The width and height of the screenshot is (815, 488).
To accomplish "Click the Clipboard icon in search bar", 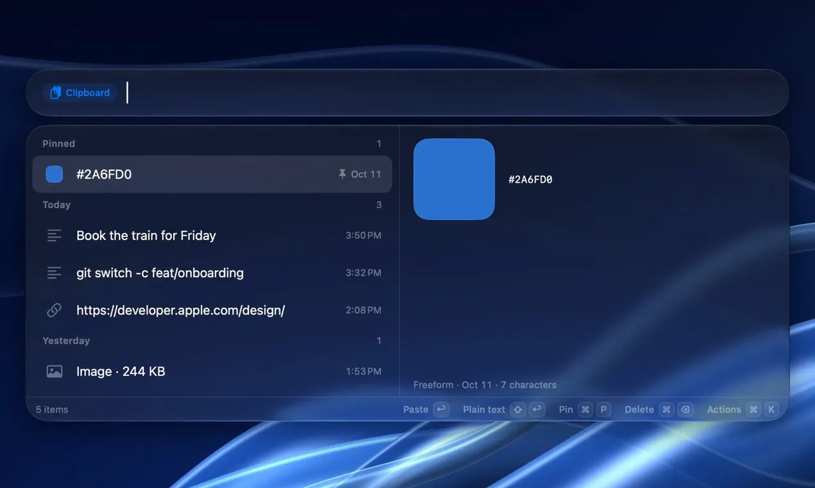I will coord(56,93).
